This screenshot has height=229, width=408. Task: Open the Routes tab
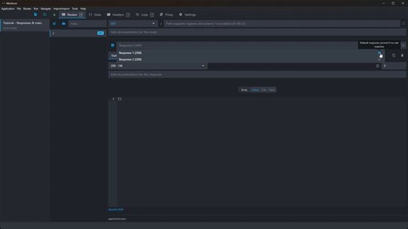click(72, 15)
